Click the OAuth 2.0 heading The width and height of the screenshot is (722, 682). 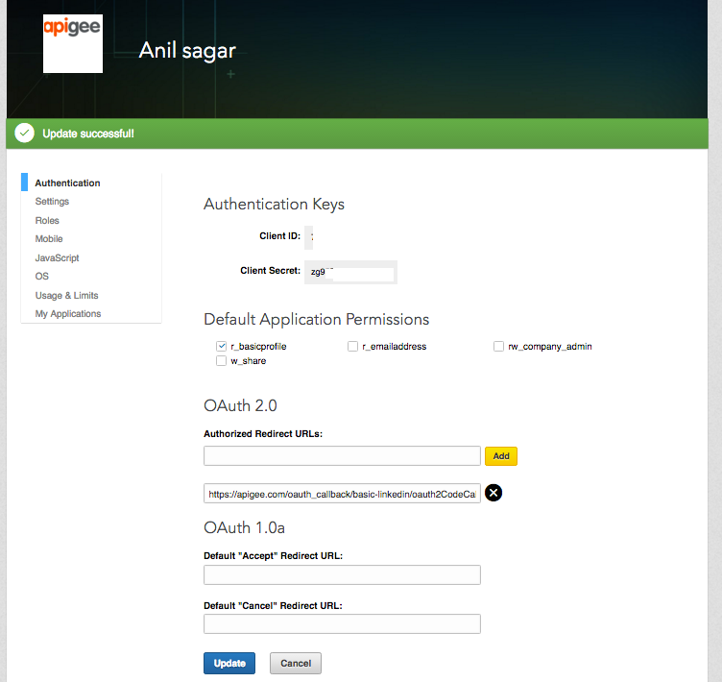point(240,405)
